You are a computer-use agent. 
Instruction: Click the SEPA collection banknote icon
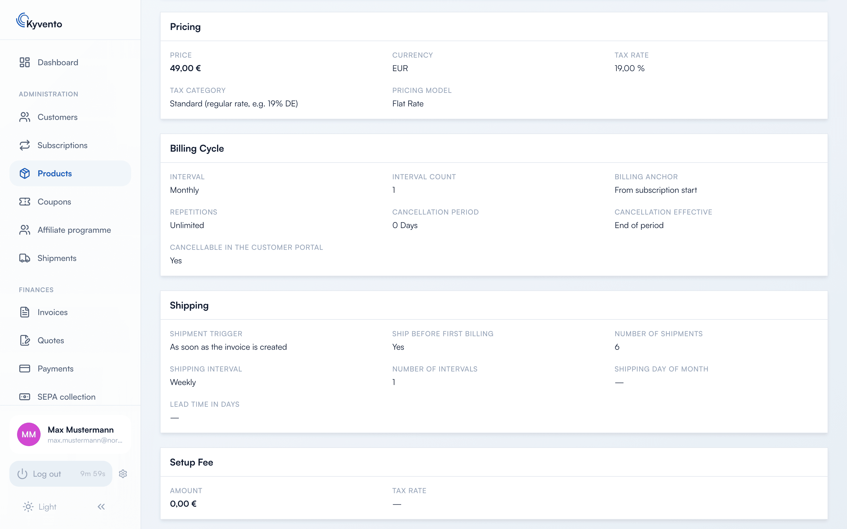point(24,397)
